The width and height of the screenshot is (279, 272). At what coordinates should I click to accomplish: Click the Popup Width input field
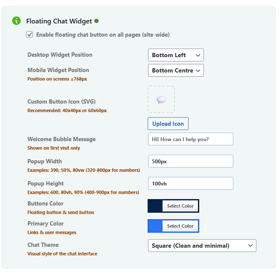pos(190,161)
